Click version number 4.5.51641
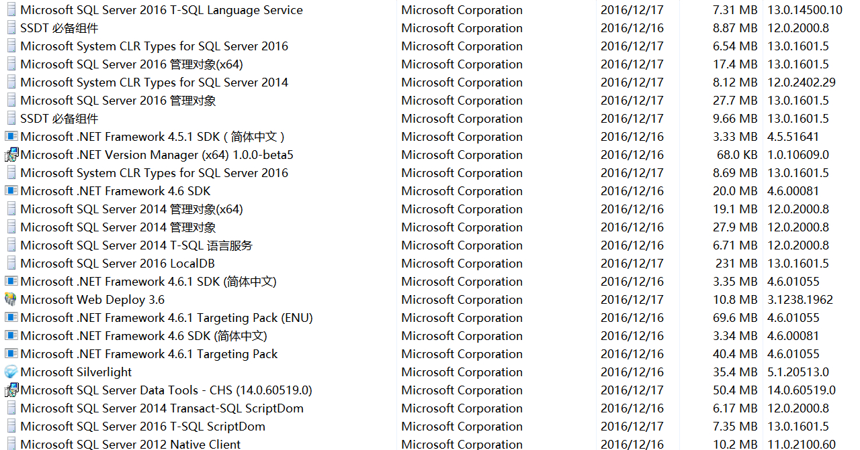 pyautogui.click(x=793, y=137)
